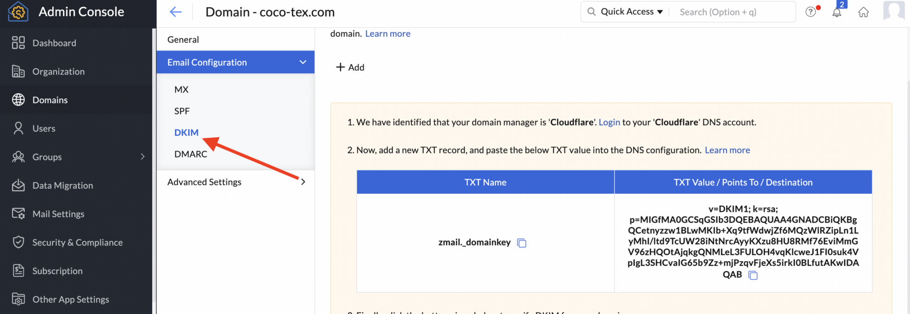The image size is (910, 314).
Task: Open the Users section via its sidebar icon
Action: 18,128
